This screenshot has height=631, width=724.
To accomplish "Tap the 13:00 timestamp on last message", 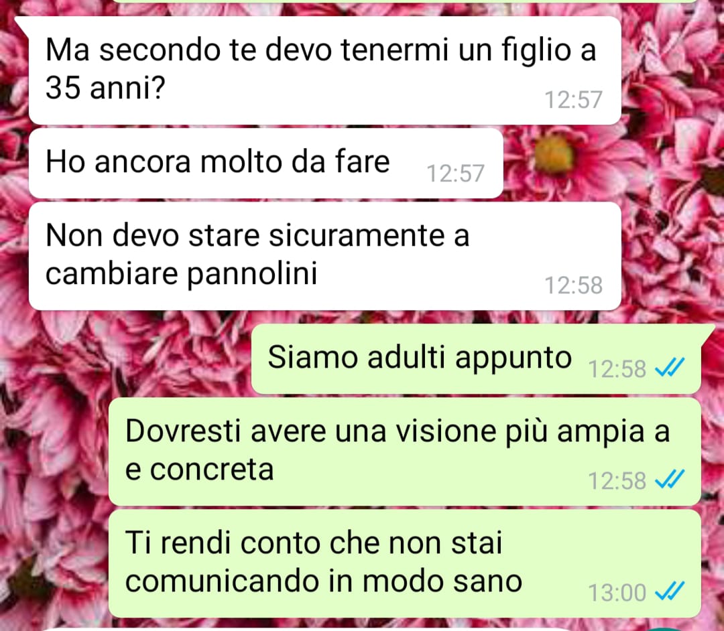I will (617, 592).
